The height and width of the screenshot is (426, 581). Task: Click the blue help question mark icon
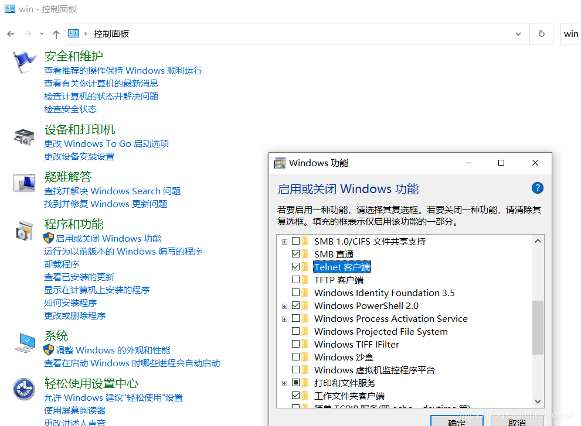(x=537, y=188)
